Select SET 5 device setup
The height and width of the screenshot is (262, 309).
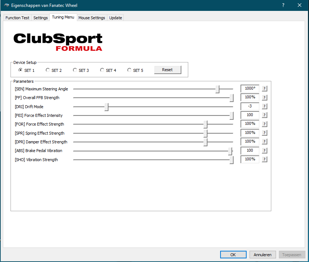(135, 70)
